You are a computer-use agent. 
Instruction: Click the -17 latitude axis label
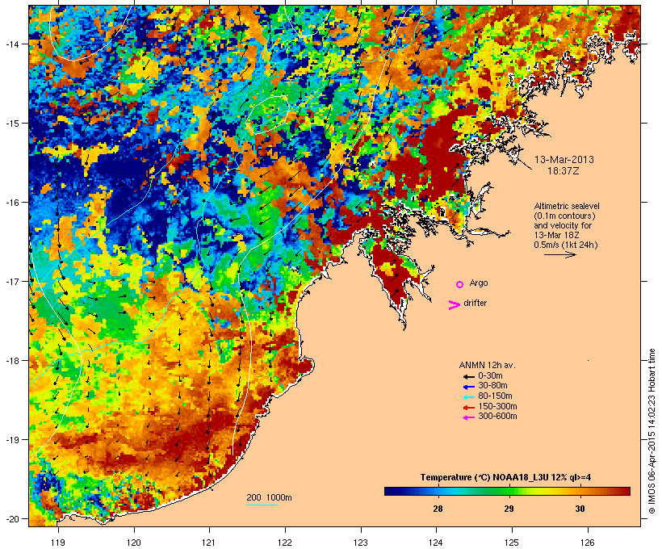[x=11, y=281]
